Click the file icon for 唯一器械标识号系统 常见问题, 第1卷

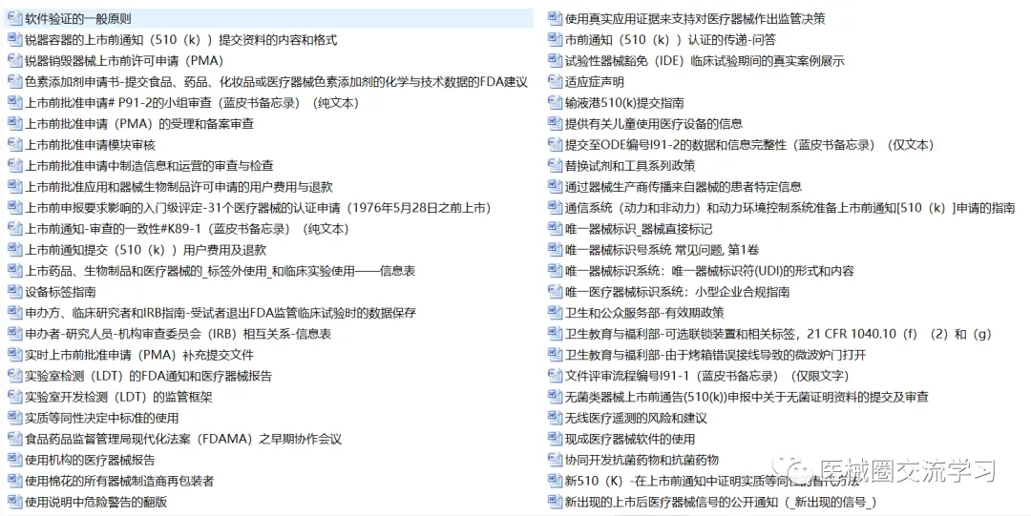tap(555, 250)
